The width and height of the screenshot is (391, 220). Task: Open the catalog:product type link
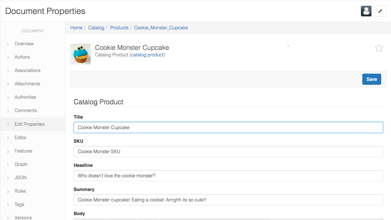tap(147, 55)
